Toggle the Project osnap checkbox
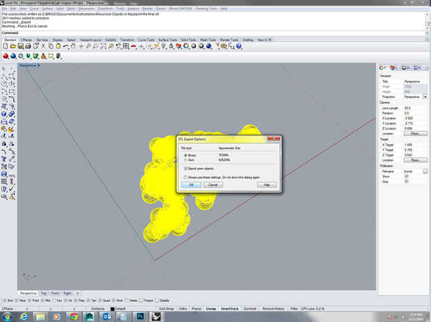This screenshot has width=431, height=322. point(141,300)
